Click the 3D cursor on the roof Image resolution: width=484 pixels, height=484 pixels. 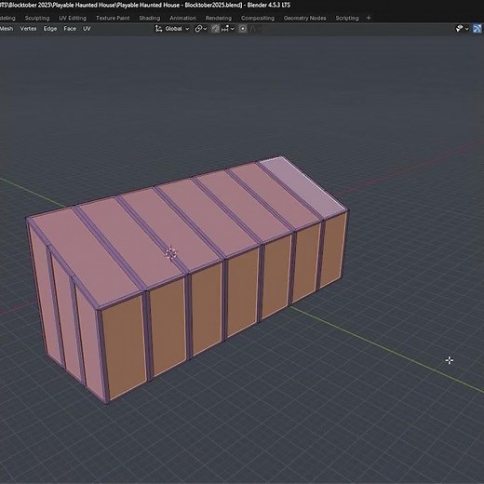tap(170, 253)
